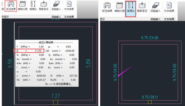Select yellow opening marker in right drawing

[x=150, y=102]
